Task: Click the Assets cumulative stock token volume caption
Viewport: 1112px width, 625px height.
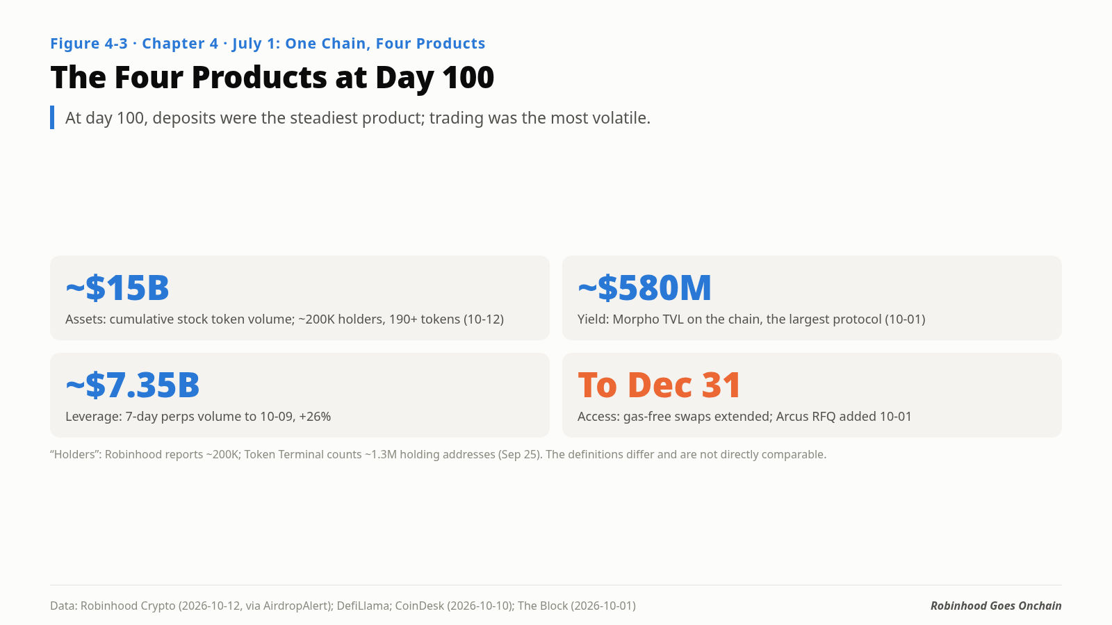Action: 284,319
